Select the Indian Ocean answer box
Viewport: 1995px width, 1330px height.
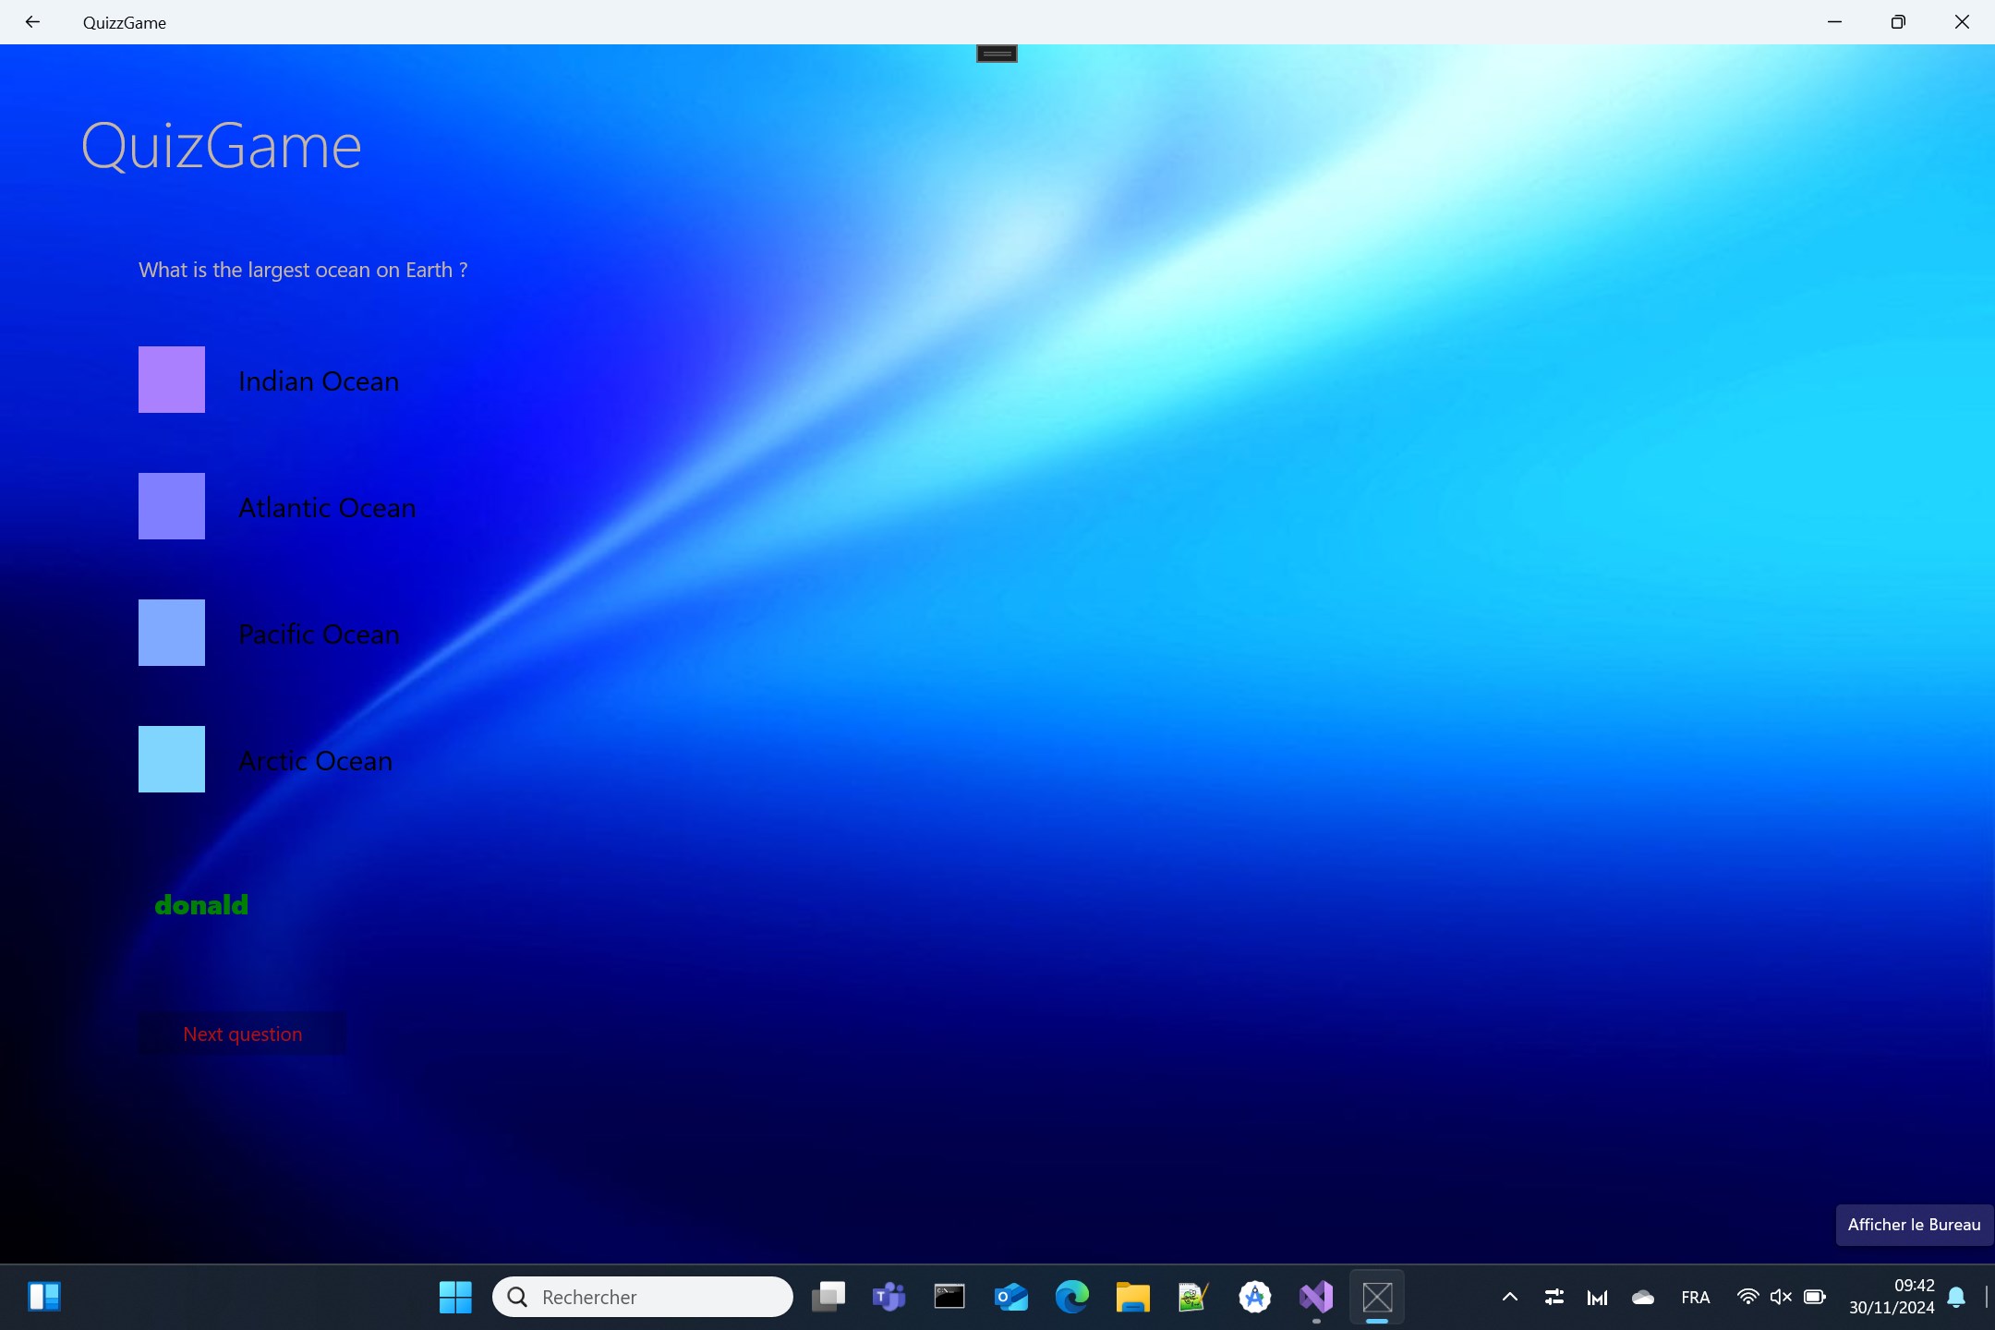pyautogui.click(x=172, y=380)
